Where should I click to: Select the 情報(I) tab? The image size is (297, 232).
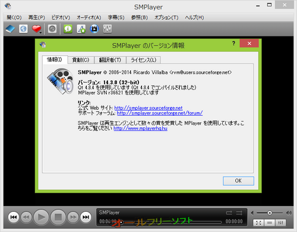(55, 59)
